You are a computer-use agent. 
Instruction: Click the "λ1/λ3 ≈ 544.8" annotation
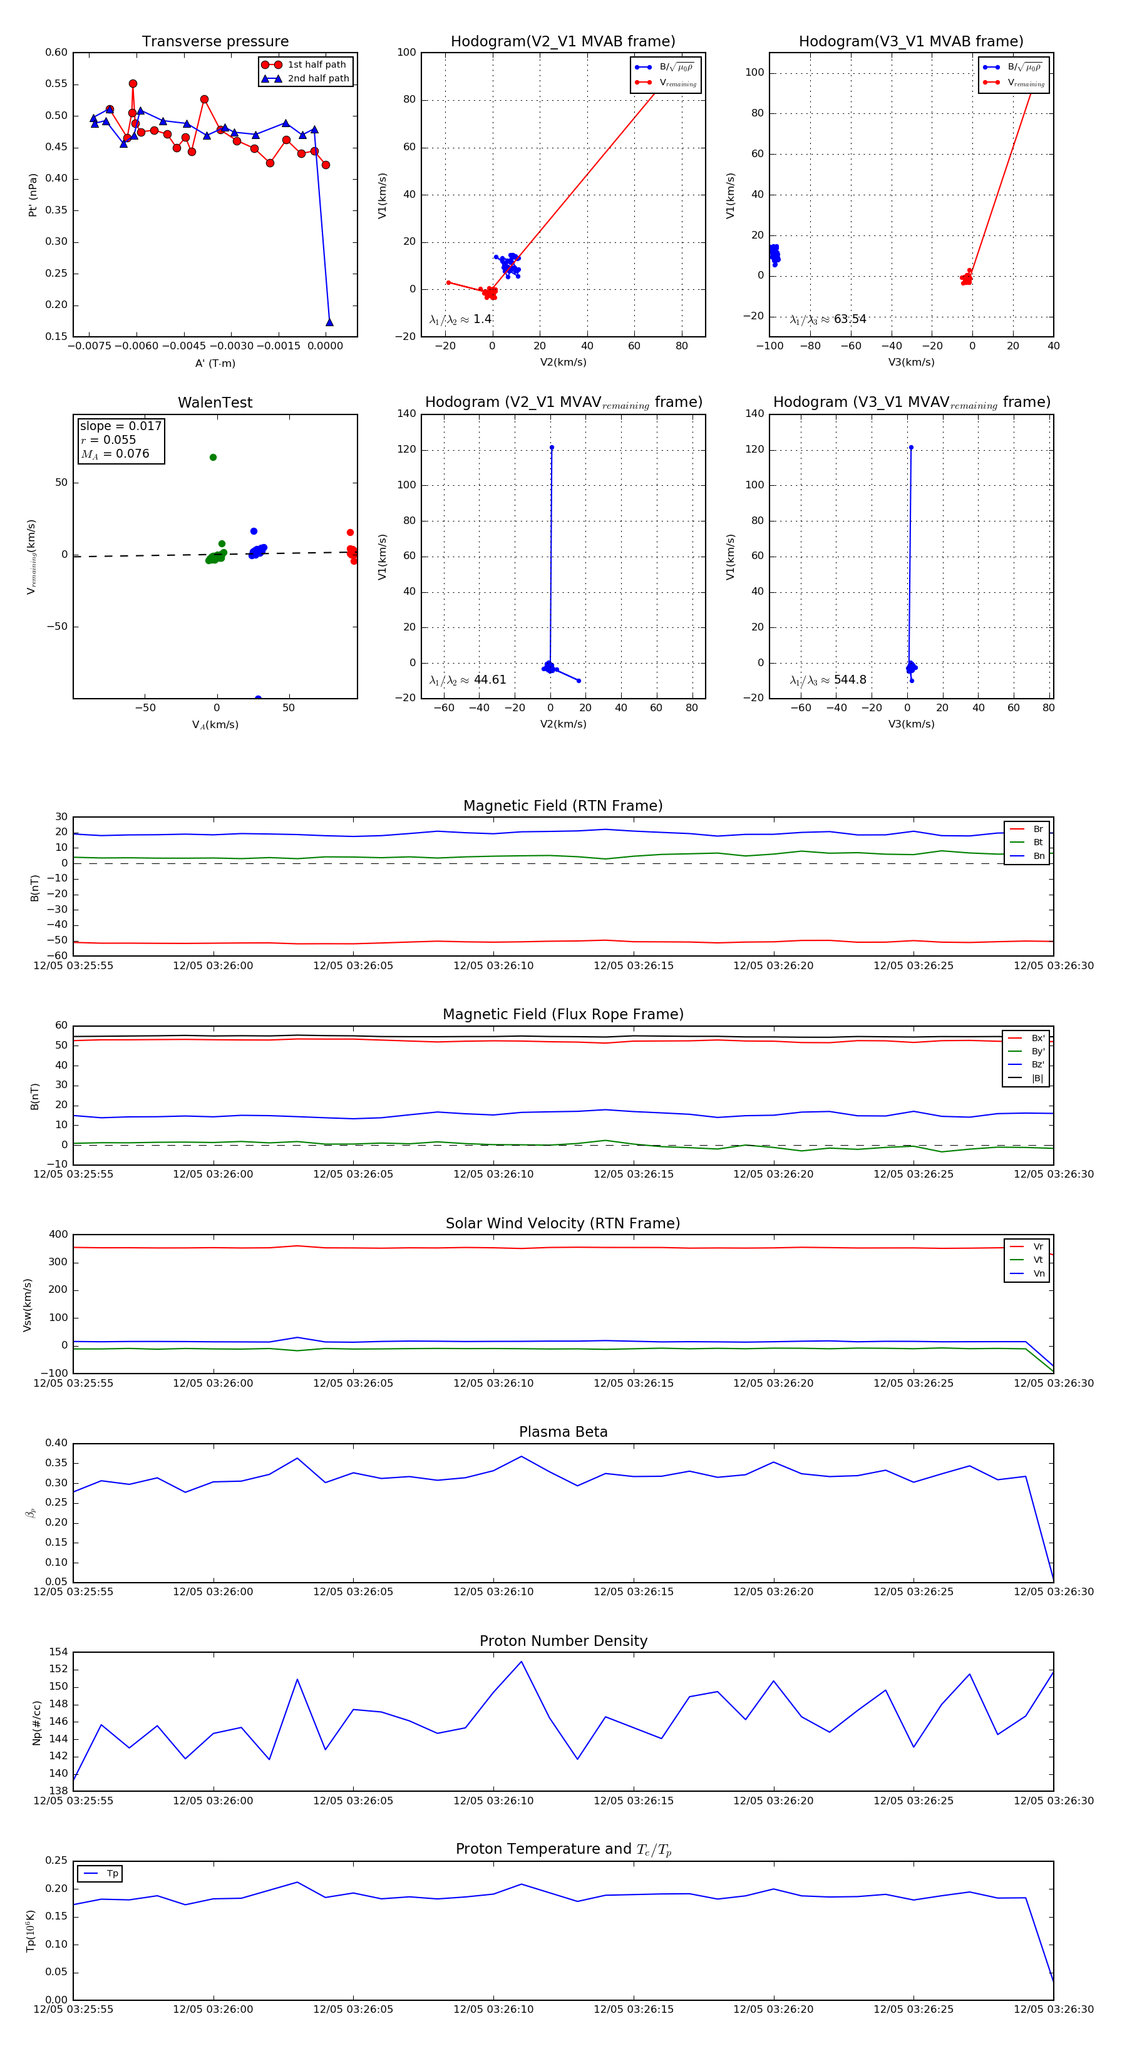pyautogui.click(x=828, y=680)
